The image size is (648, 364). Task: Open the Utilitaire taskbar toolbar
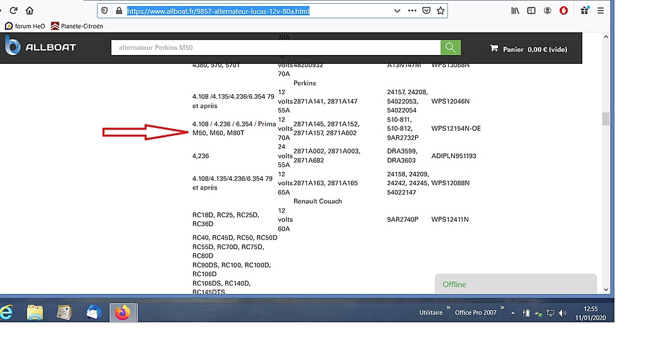pos(431,313)
